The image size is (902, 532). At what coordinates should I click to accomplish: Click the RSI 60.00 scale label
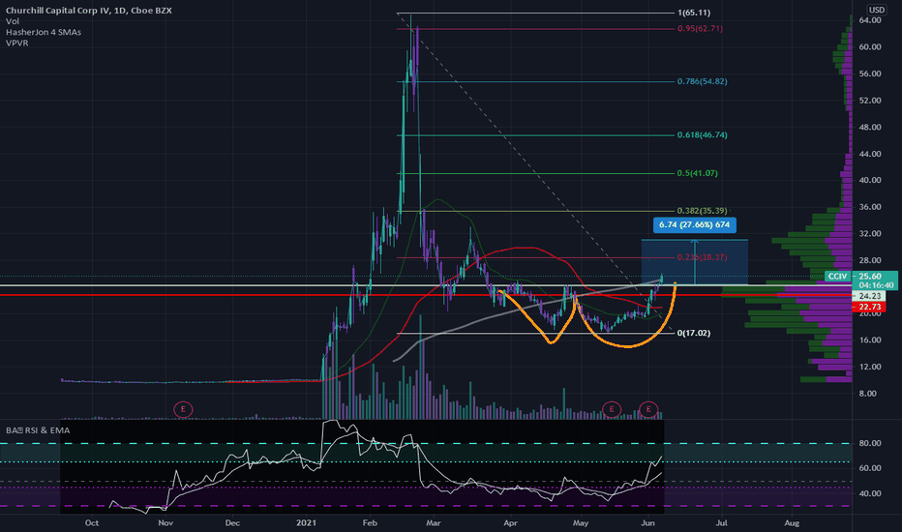pyautogui.click(x=870, y=468)
